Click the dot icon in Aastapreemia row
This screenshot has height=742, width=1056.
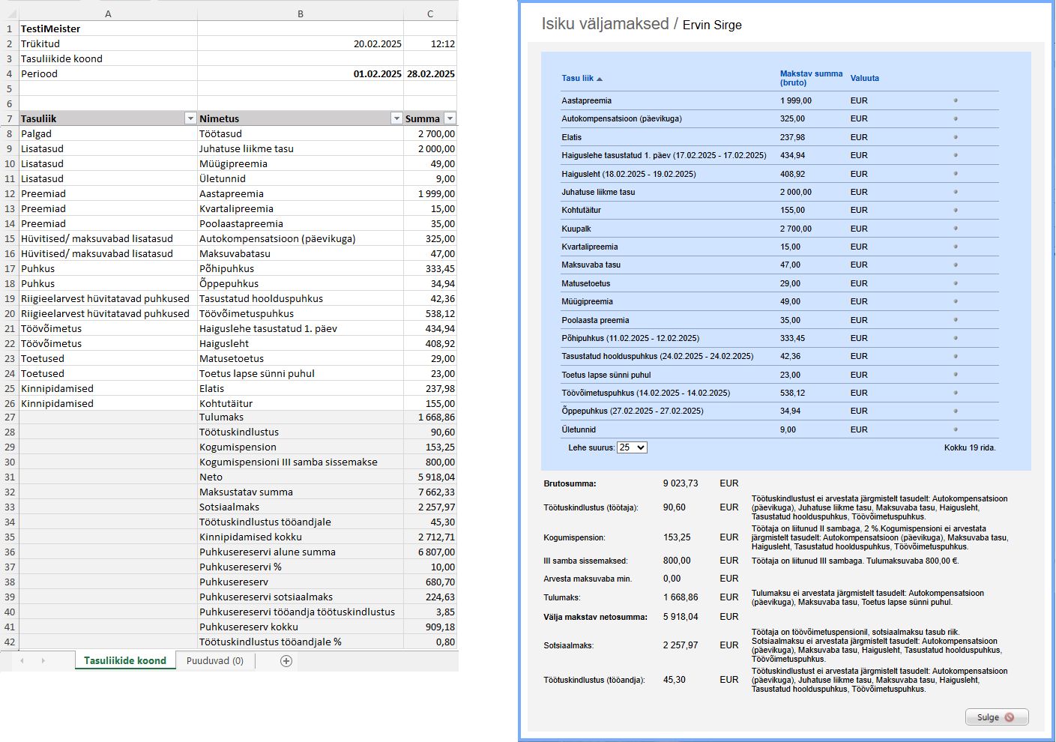click(956, 100)
